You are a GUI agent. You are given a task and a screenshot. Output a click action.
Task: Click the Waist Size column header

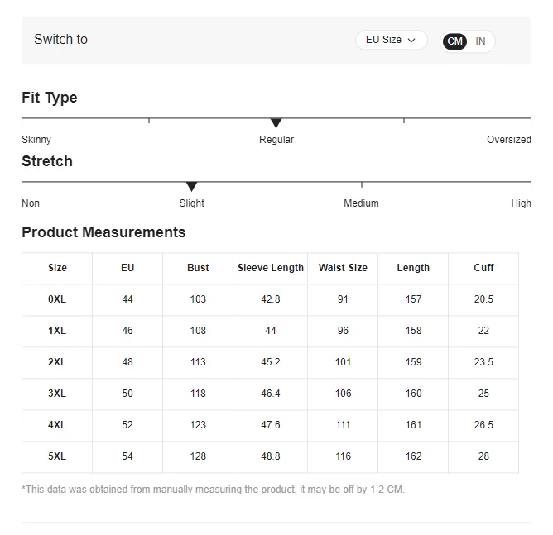(x=343, y=268)
